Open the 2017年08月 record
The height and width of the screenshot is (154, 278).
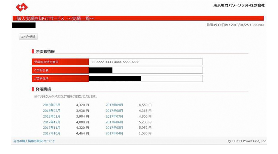pos(114,111)
